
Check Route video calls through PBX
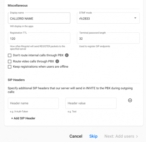coord(10,62)
